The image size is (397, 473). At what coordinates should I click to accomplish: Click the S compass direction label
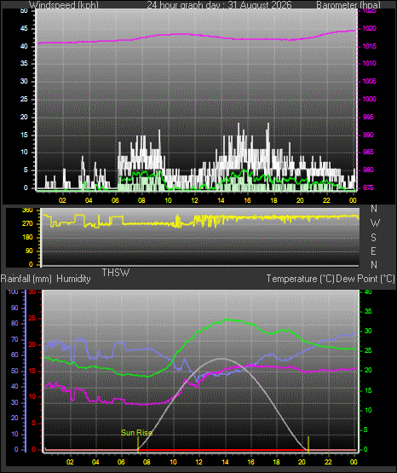tap(373, 238)
